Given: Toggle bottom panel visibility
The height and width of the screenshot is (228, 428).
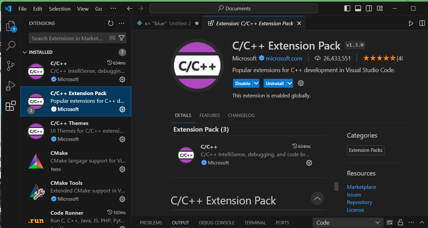Looking at the screenshot, I should coord(358,8).
